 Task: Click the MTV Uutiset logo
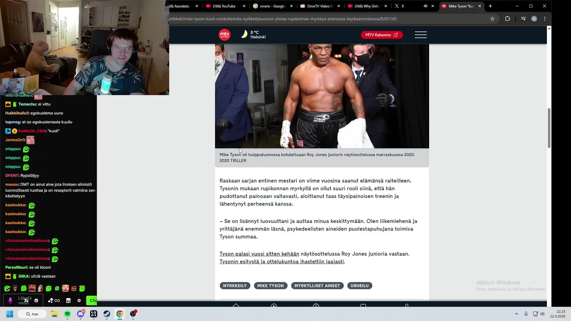tap(224, 35)
